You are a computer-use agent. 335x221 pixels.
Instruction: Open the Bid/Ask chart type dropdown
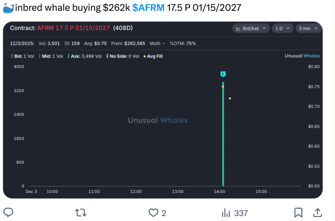tap(251, 28)
